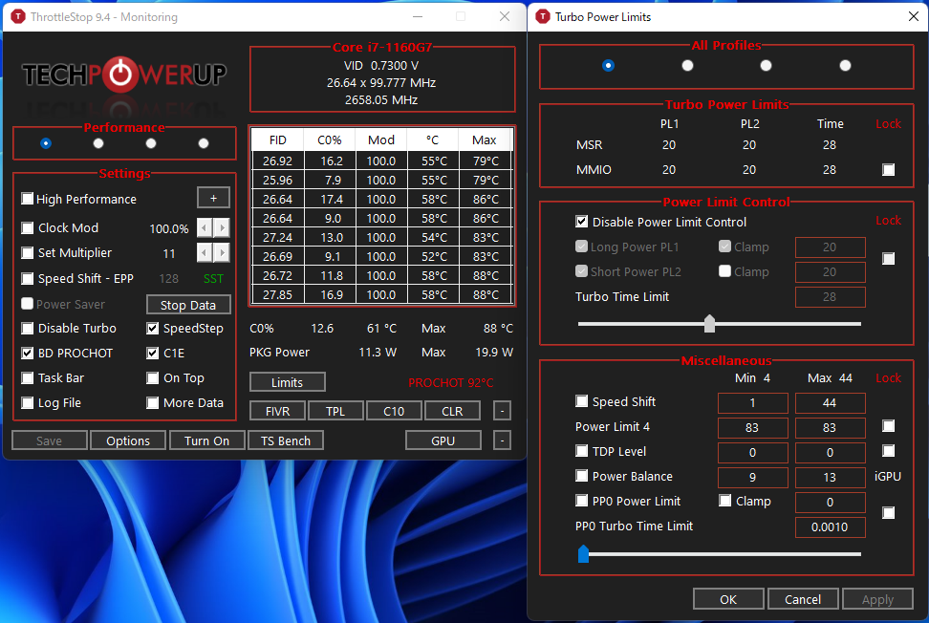This screenshot has height=623, width=929.
Task: Enable the On Top checkbox
Action: [153, 377]
